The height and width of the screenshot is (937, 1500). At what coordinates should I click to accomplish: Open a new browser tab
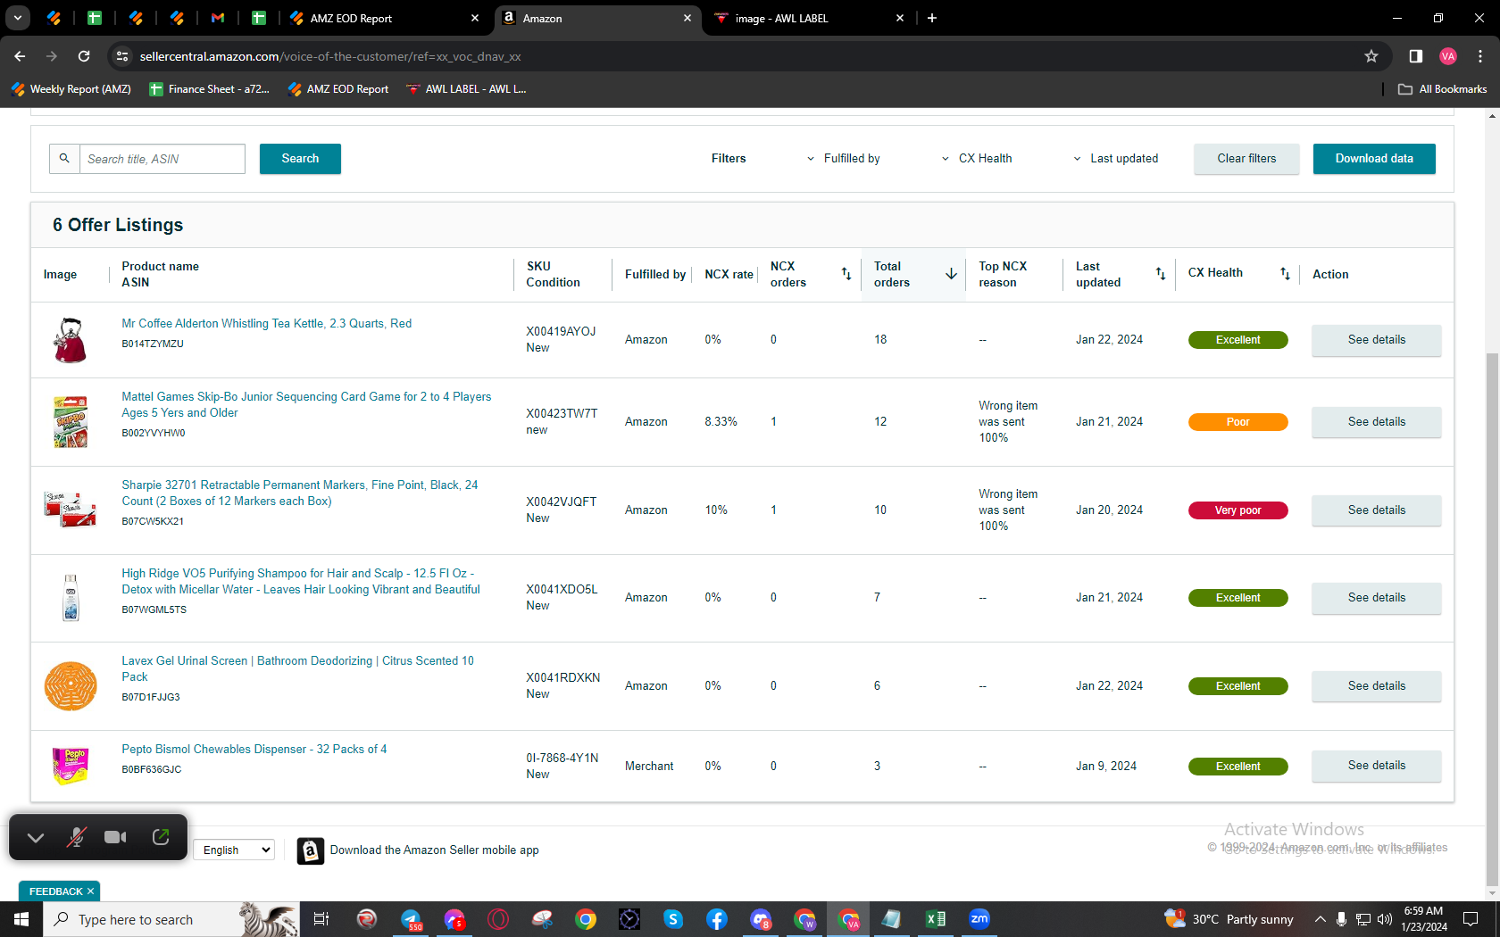(x=932, y=18)
